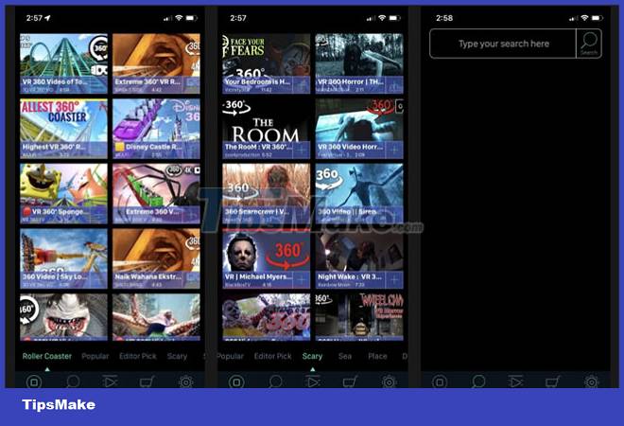Select the video playlist icon on the Scary screen
The height and width of the screenshot is (426, 624).
tap(312, 382)
